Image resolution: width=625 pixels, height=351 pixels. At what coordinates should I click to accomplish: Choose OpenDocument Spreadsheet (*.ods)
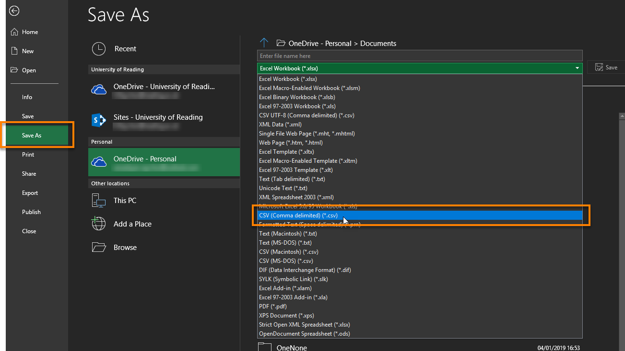click(x=420, y=334)
